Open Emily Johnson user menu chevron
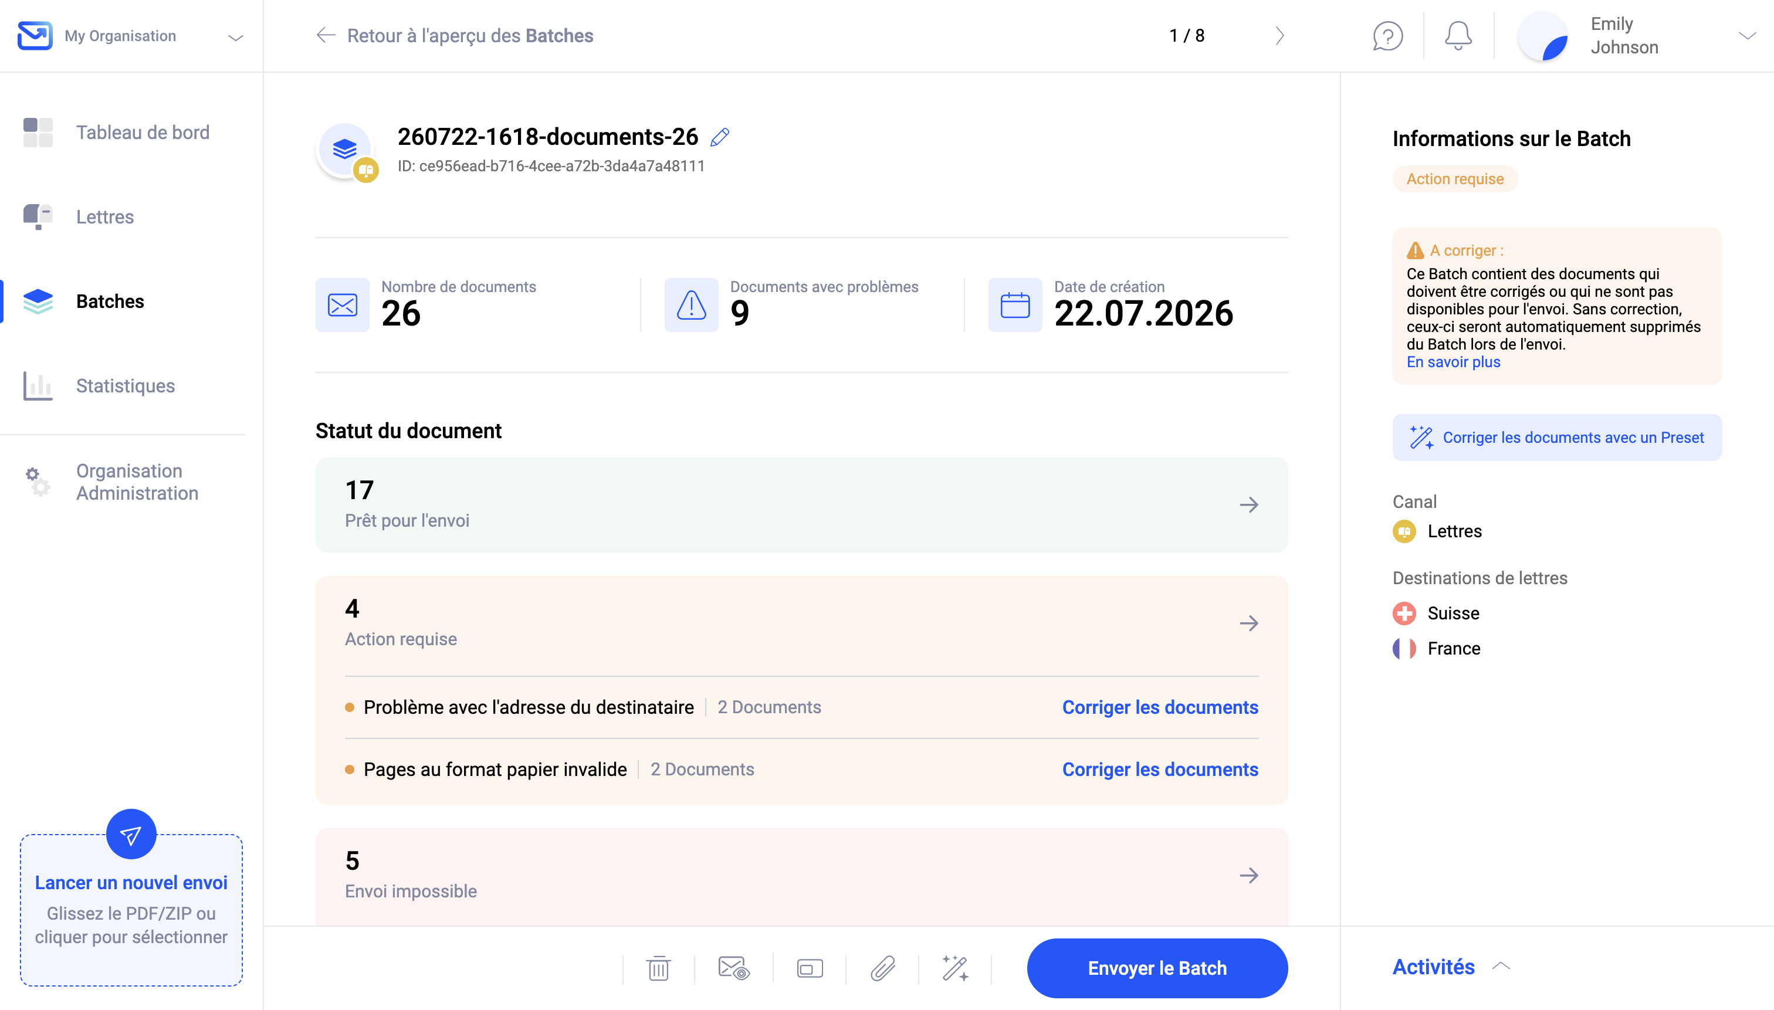This screenshot has height=1010, width=1774. (1747, 36)
